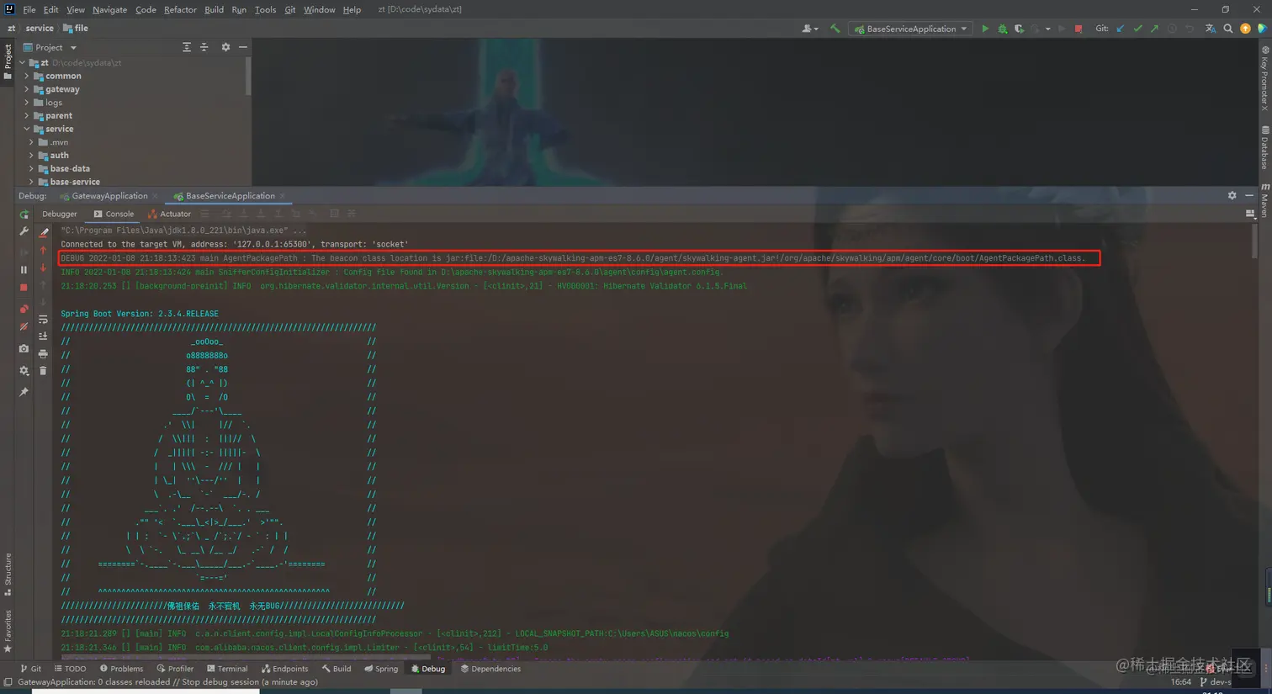Image resolution: width=1272 pixels, height=694 pixels.
Task: Print console output with the printer icon
Action: [x=43, y=353]
